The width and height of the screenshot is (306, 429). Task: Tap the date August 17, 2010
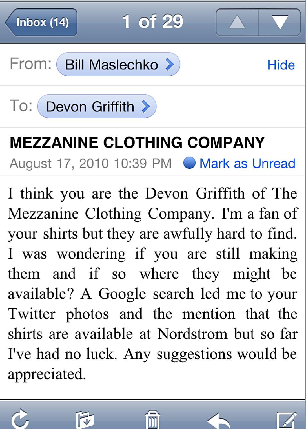(x=59, y=164)
